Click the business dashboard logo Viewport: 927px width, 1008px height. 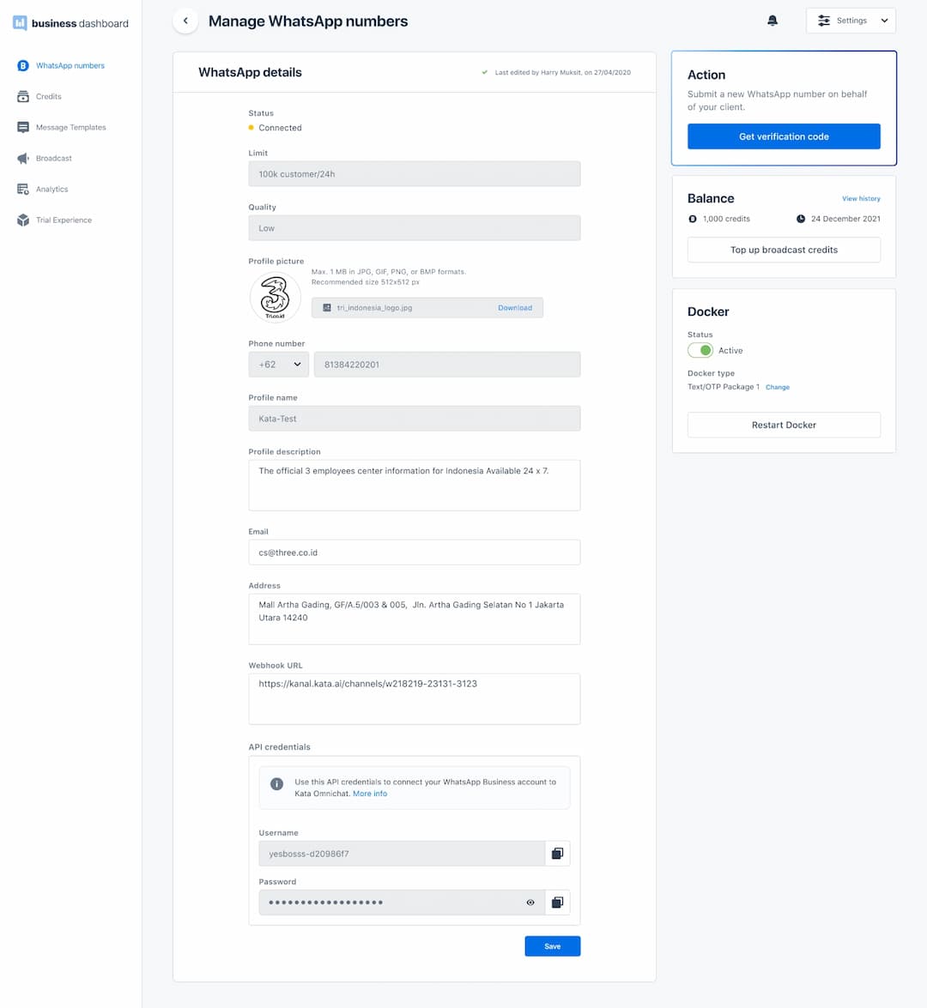[x=70, y=23]
